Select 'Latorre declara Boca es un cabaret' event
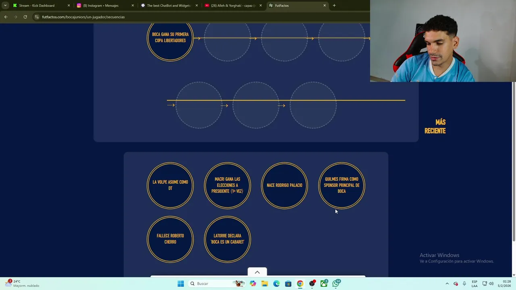This screenshot has width=516, height=290. (x=227, y=239)
